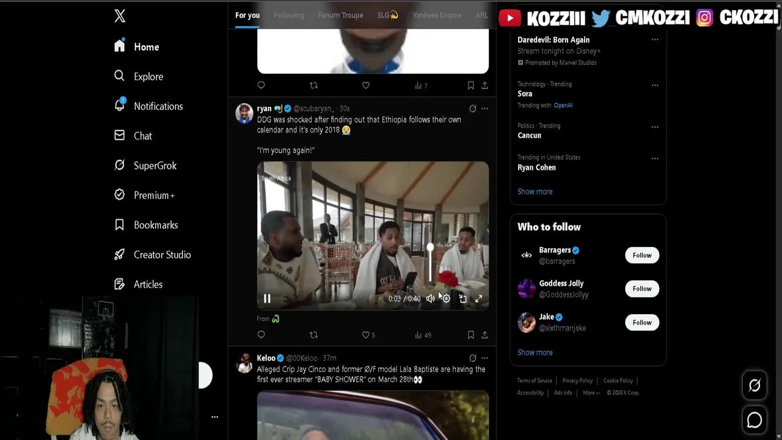Viewport: 782px width, 440px height.
Task: Open options for Sora trending topic
Action: click(655, 85)
